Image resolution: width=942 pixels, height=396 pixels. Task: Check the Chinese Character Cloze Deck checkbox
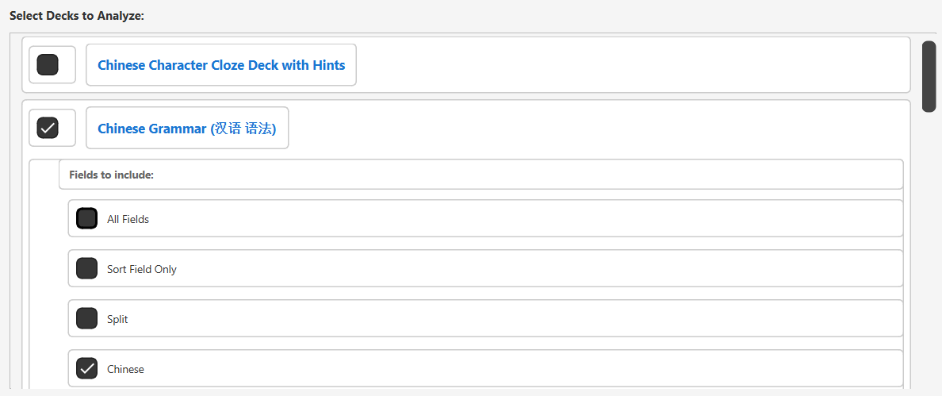pyautogui.click(x=48, y=65)
